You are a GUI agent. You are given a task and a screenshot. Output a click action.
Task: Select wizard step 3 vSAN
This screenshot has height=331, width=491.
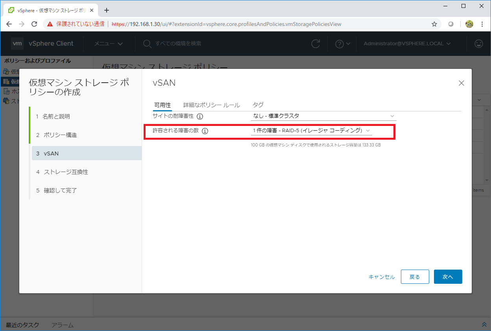(87, 153)
